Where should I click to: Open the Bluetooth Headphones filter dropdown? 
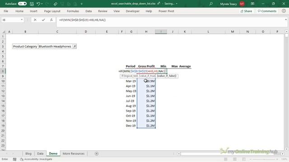tap(74, 47)
